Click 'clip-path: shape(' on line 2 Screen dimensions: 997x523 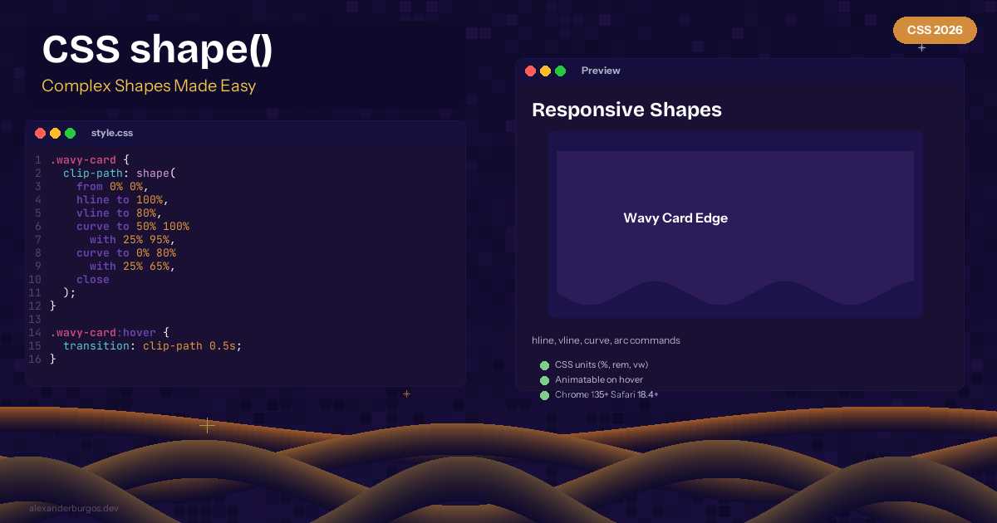click(120, 173)
